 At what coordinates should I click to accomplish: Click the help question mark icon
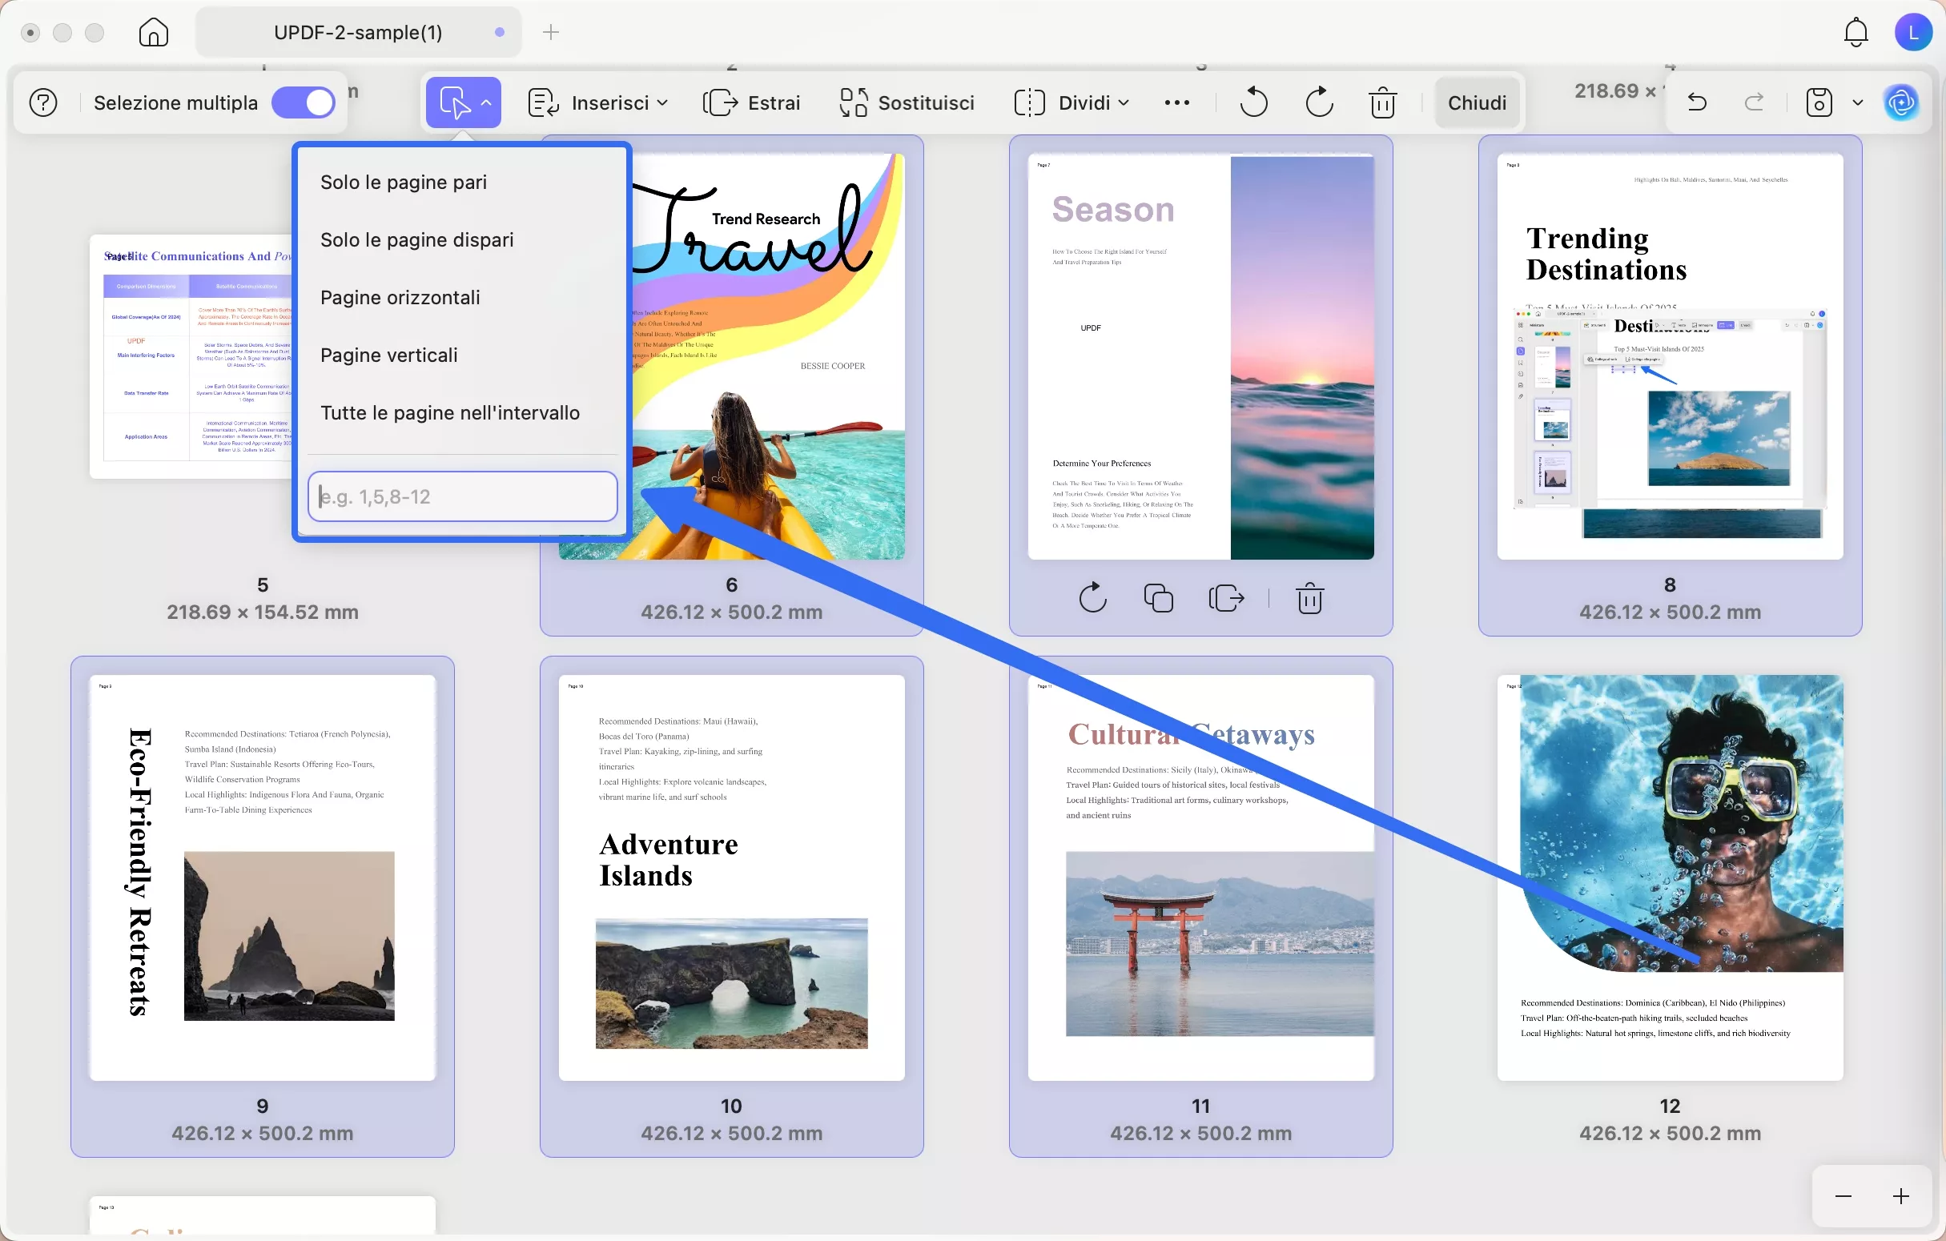(42, 102)
